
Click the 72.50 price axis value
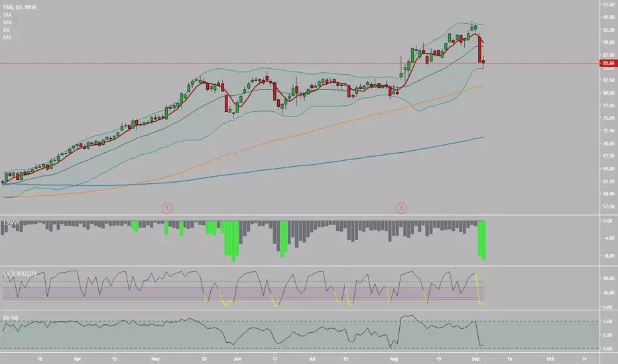pos(609,130)
